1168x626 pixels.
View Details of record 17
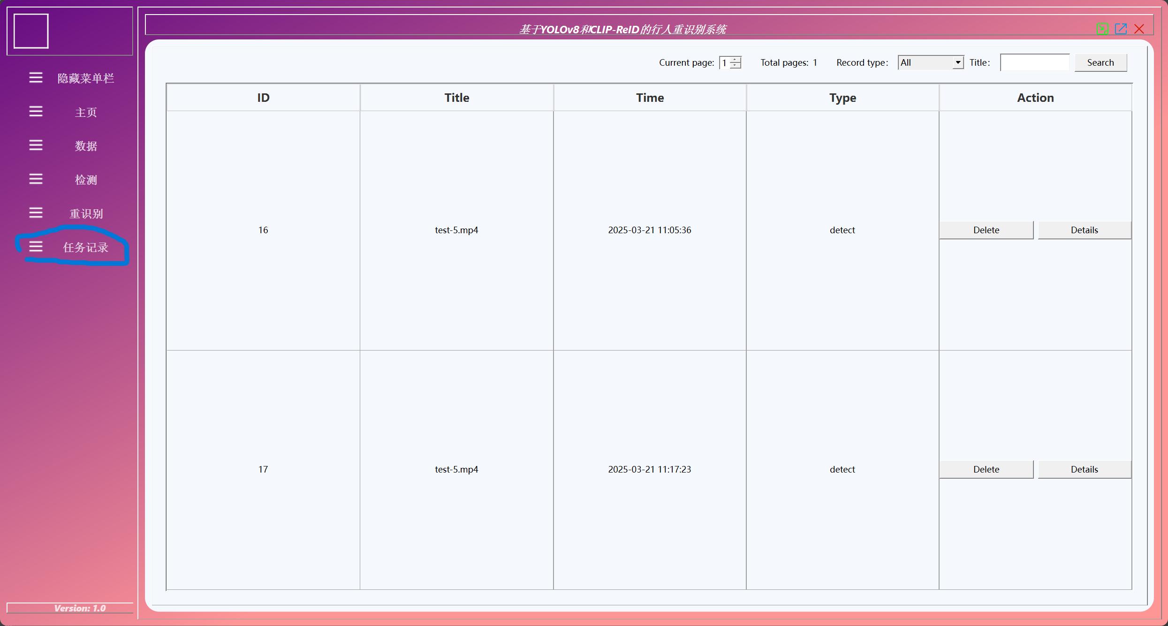click(1084, 469)
